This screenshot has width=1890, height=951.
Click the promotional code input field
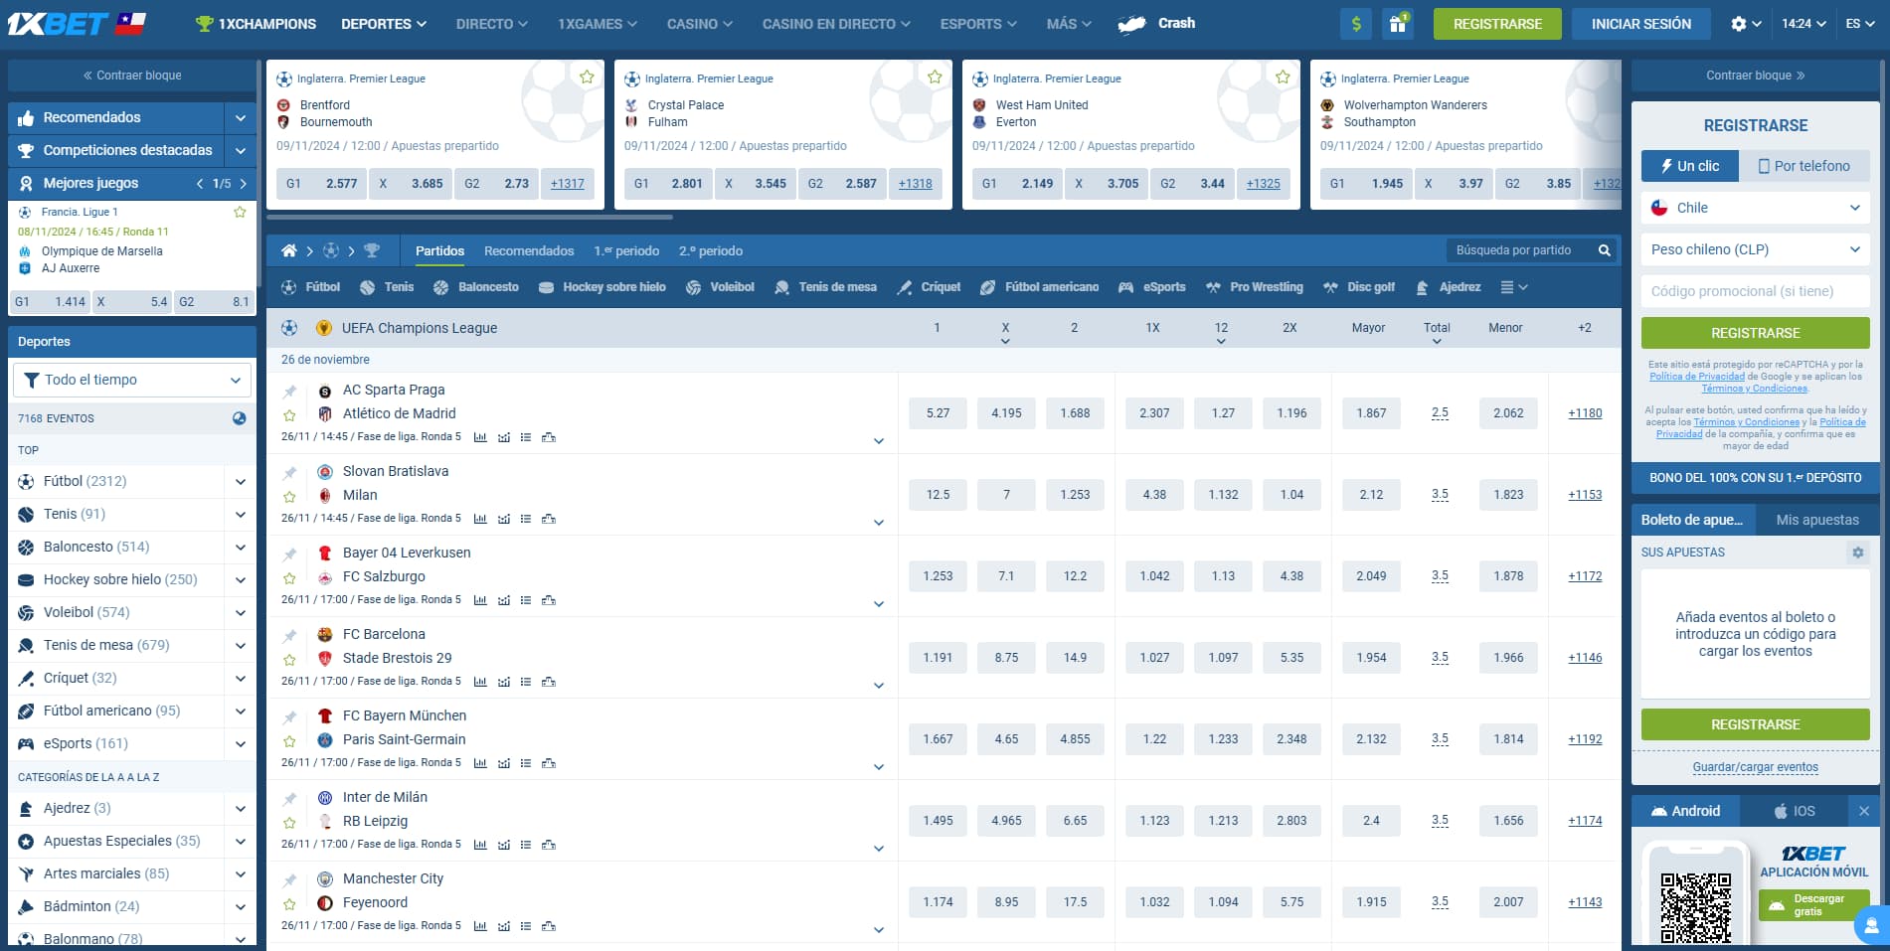tap(1755, 291)
